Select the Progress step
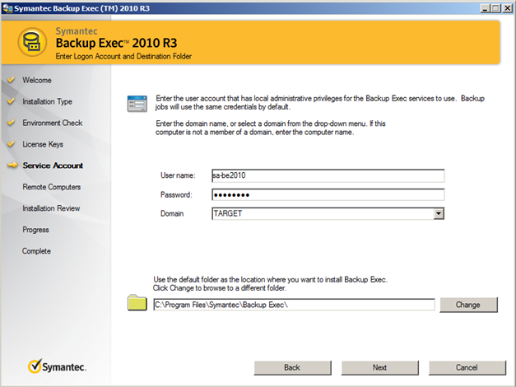The image size is (516, 387). (x=35, y=230)
